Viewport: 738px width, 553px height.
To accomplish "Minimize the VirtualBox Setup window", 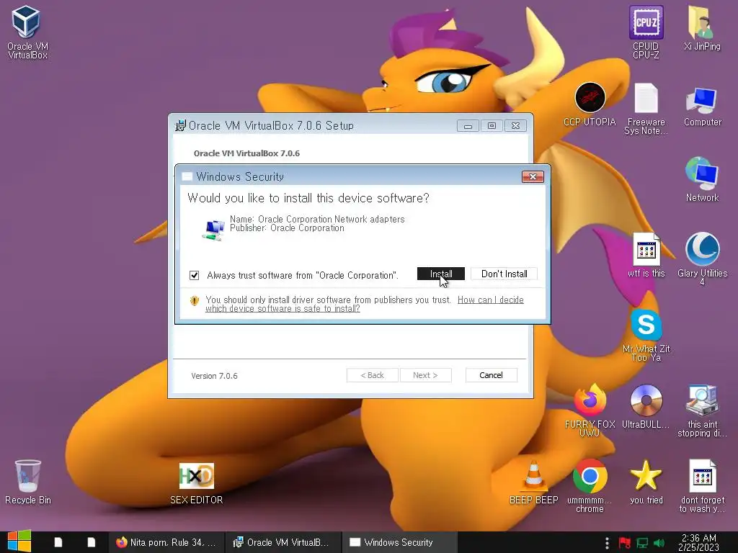I will click(x=468, y=125).
